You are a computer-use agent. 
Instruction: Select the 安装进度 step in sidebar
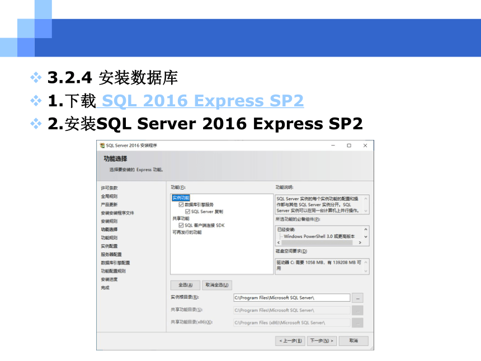[x=109, y=279]
